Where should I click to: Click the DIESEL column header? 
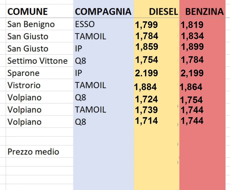163,11
